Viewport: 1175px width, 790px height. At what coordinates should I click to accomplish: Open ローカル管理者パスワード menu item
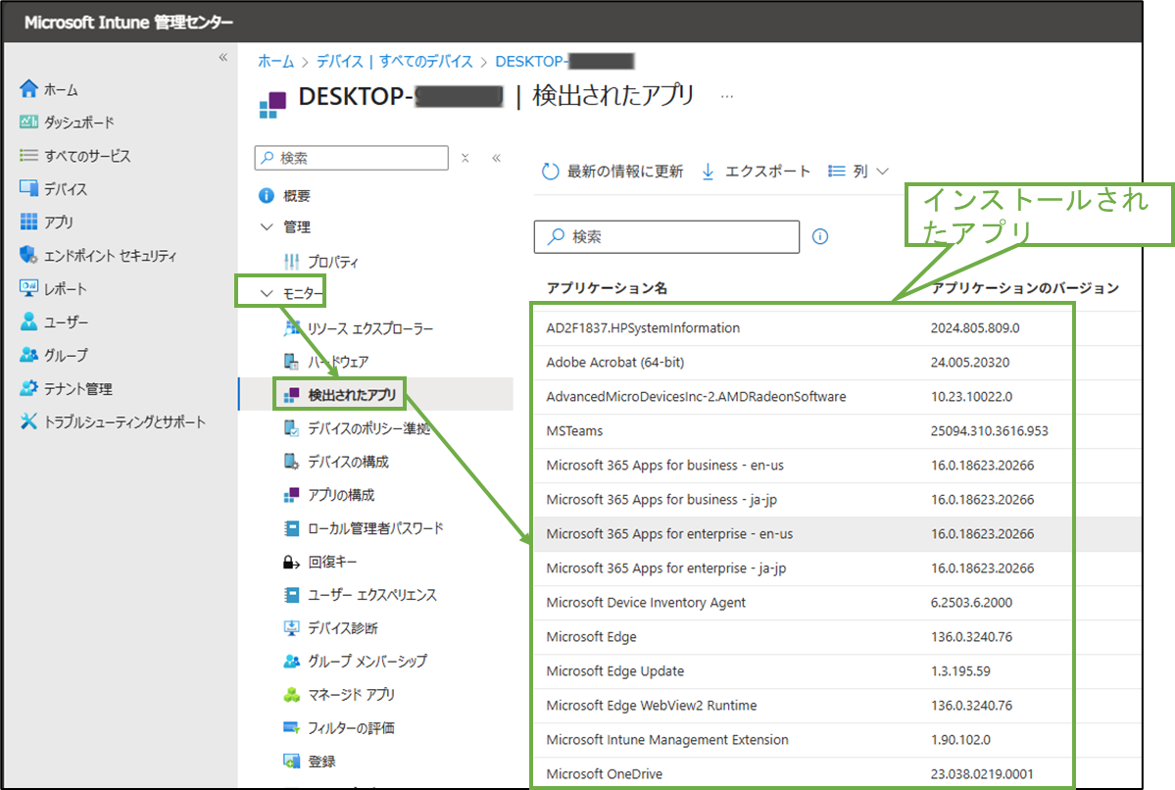pos(375,528)
